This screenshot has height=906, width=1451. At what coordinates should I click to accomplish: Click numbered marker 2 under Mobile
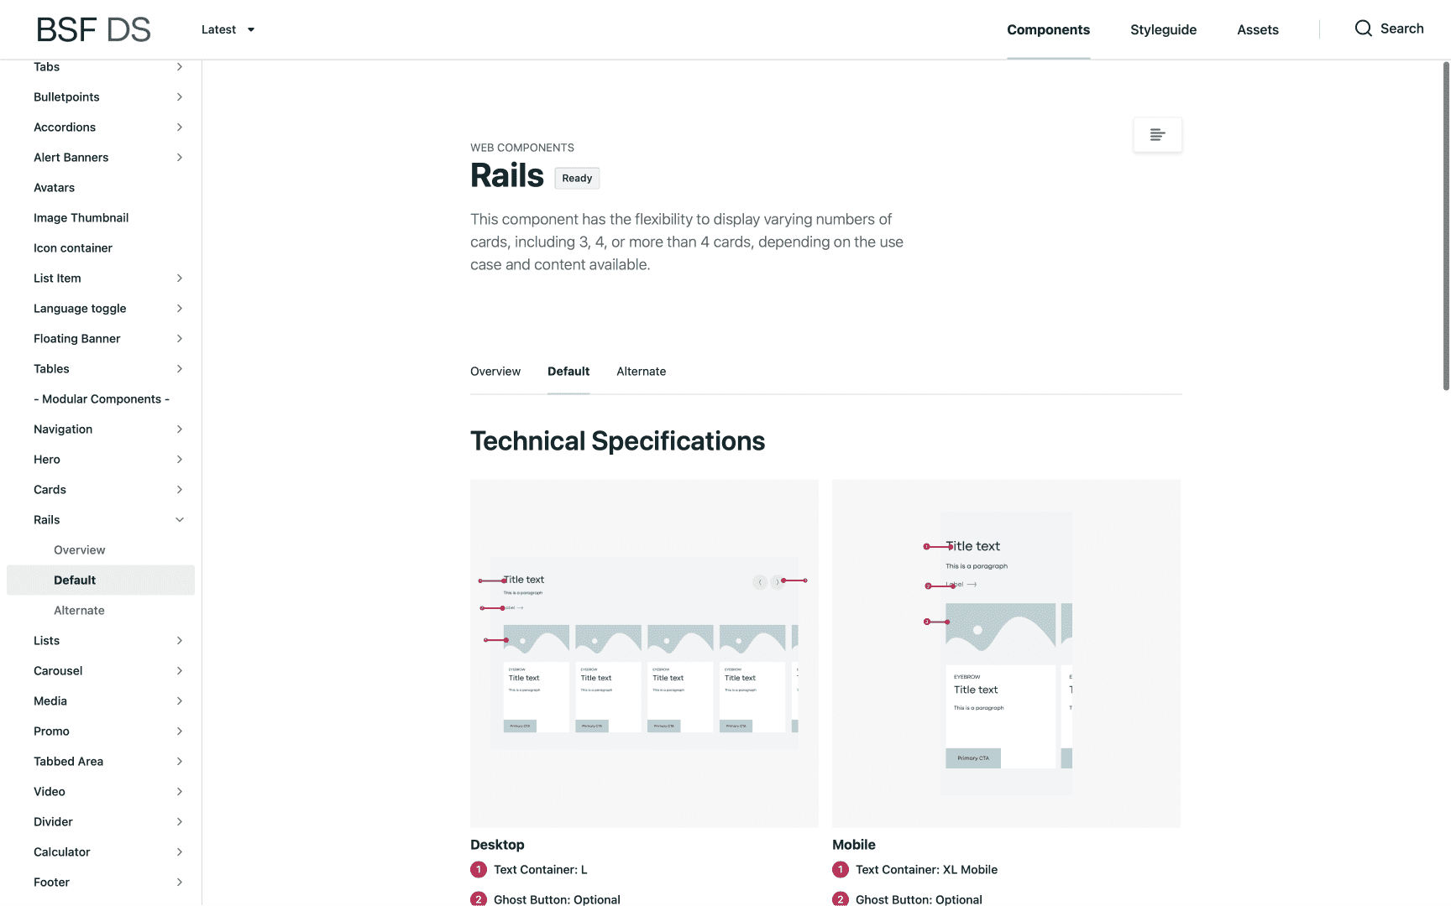click(x=841, y=899)
